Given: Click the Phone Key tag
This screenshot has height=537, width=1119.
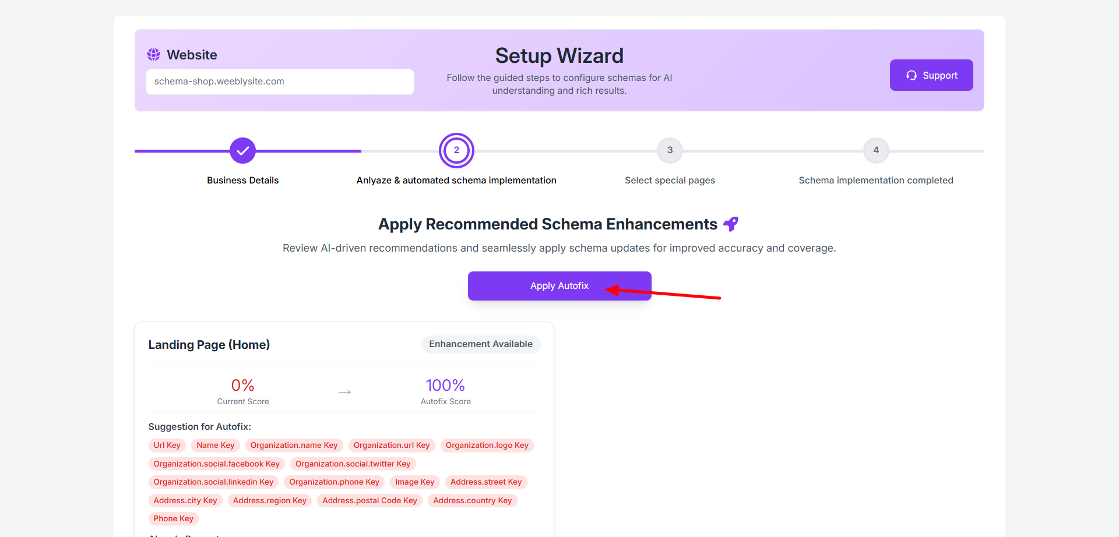Looking at the screenshot, I should (x=173, y=519).
